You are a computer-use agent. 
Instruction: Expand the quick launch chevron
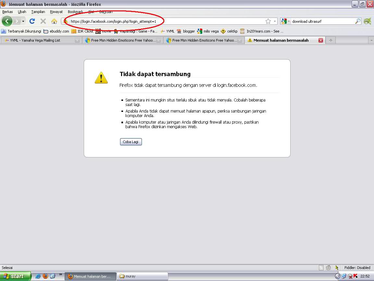(x=61, y=274)
